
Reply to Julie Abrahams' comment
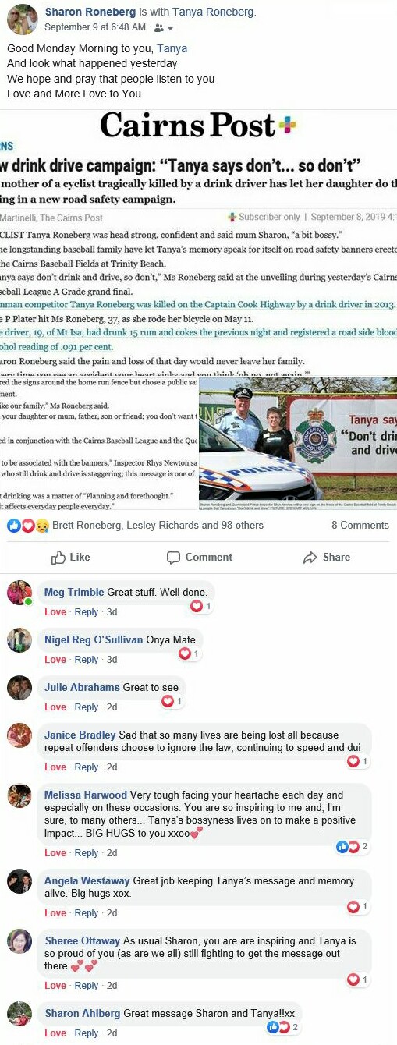(x=87, y=707)
